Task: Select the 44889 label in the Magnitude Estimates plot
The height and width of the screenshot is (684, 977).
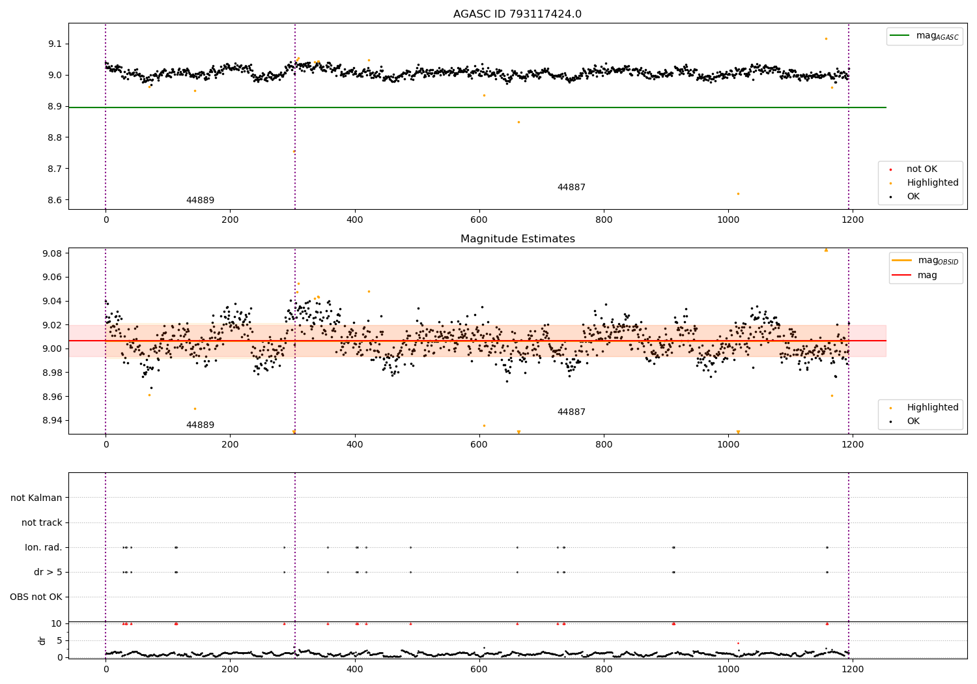Action: click(200, 425)
